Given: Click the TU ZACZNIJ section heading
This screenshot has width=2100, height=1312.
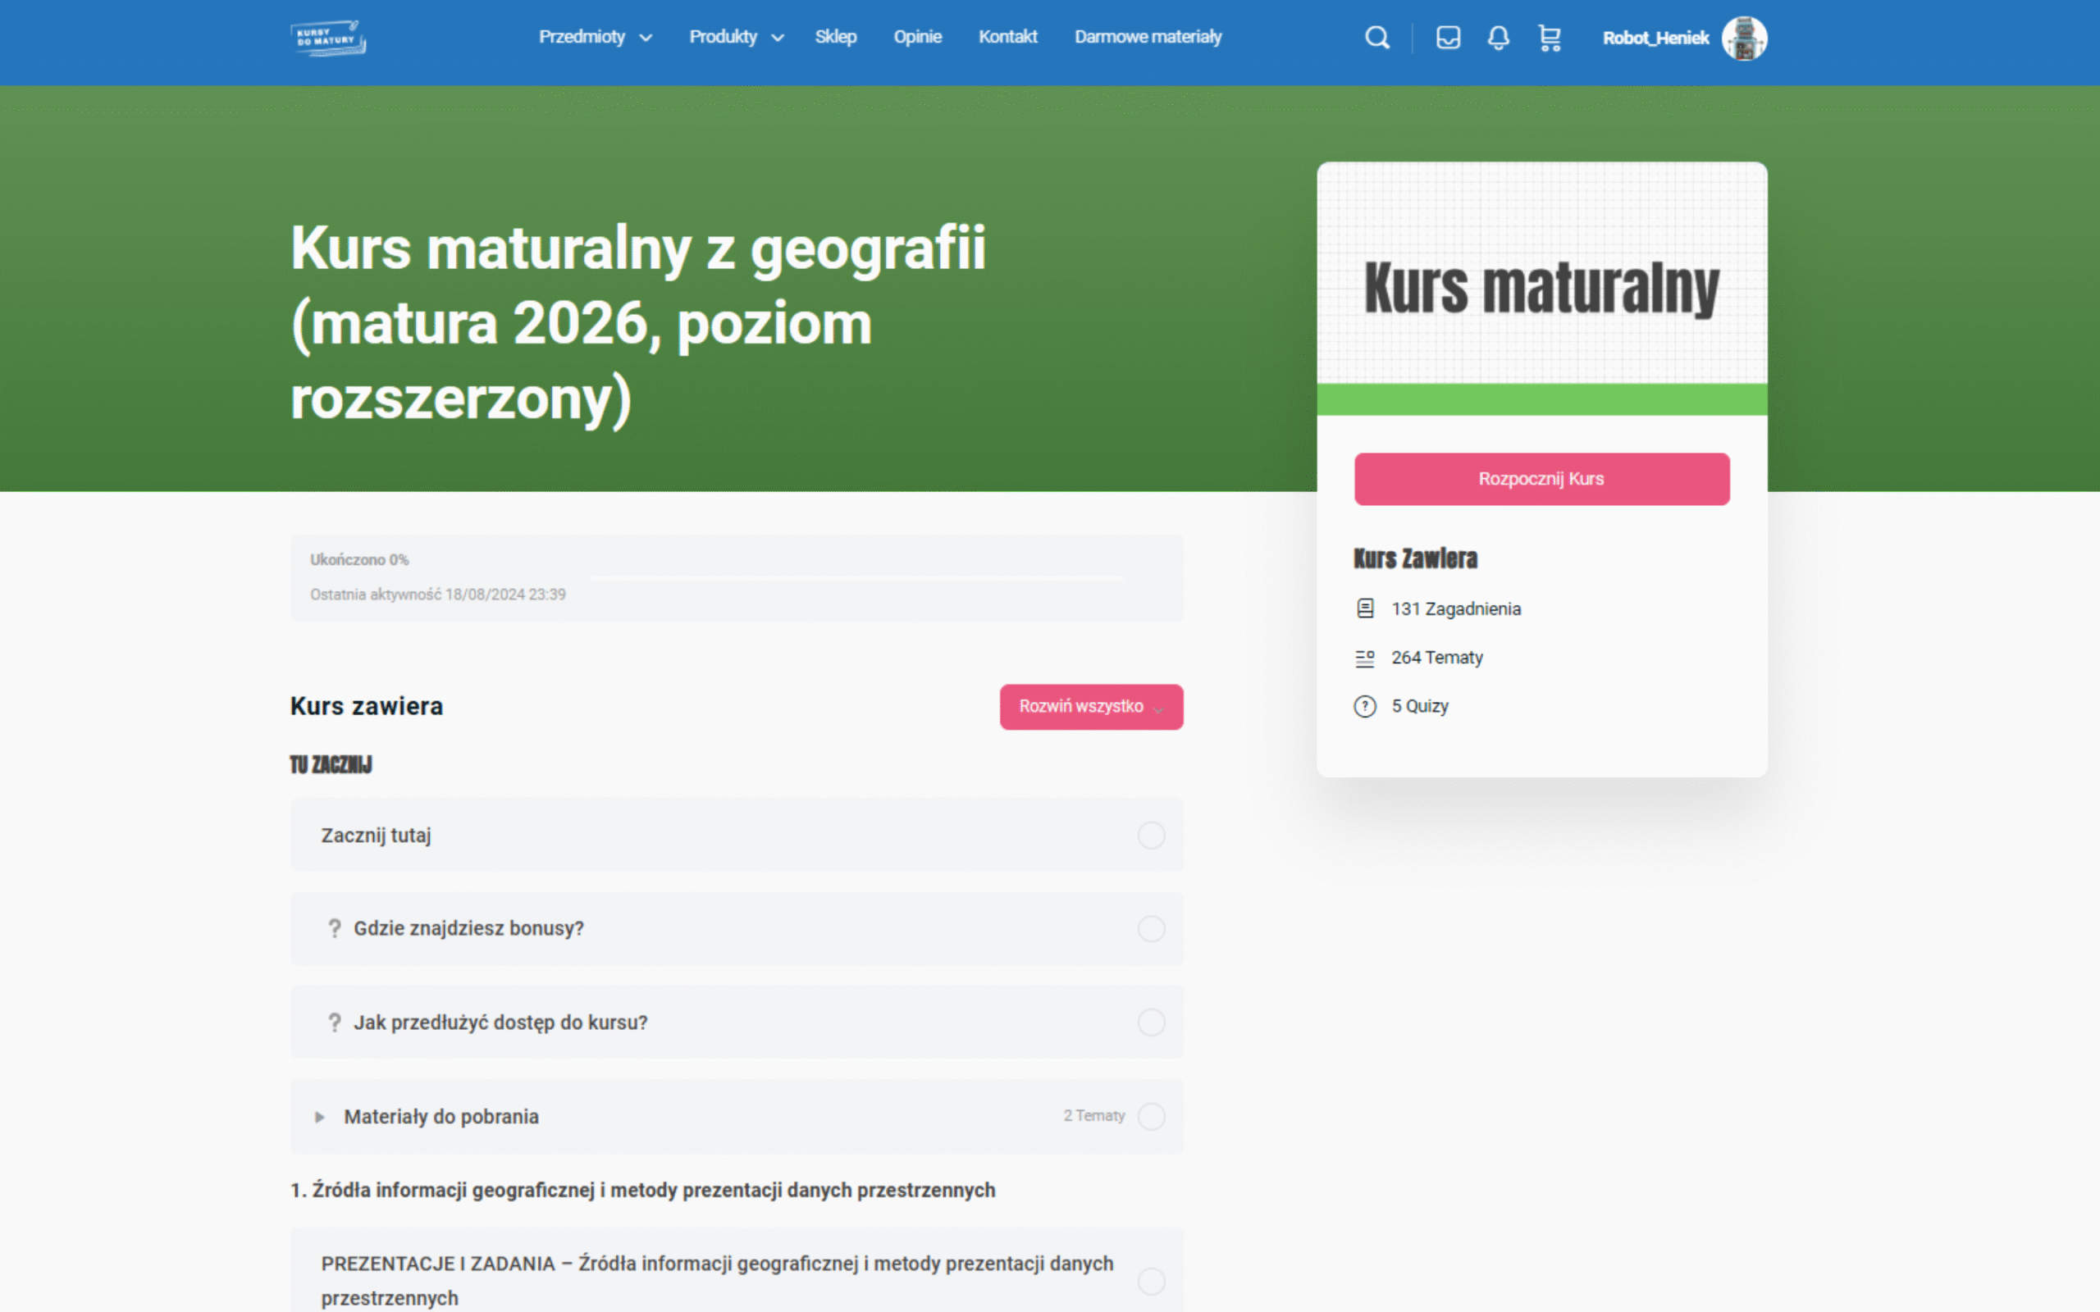Looking at the screenshot, I should coord(331,764).
